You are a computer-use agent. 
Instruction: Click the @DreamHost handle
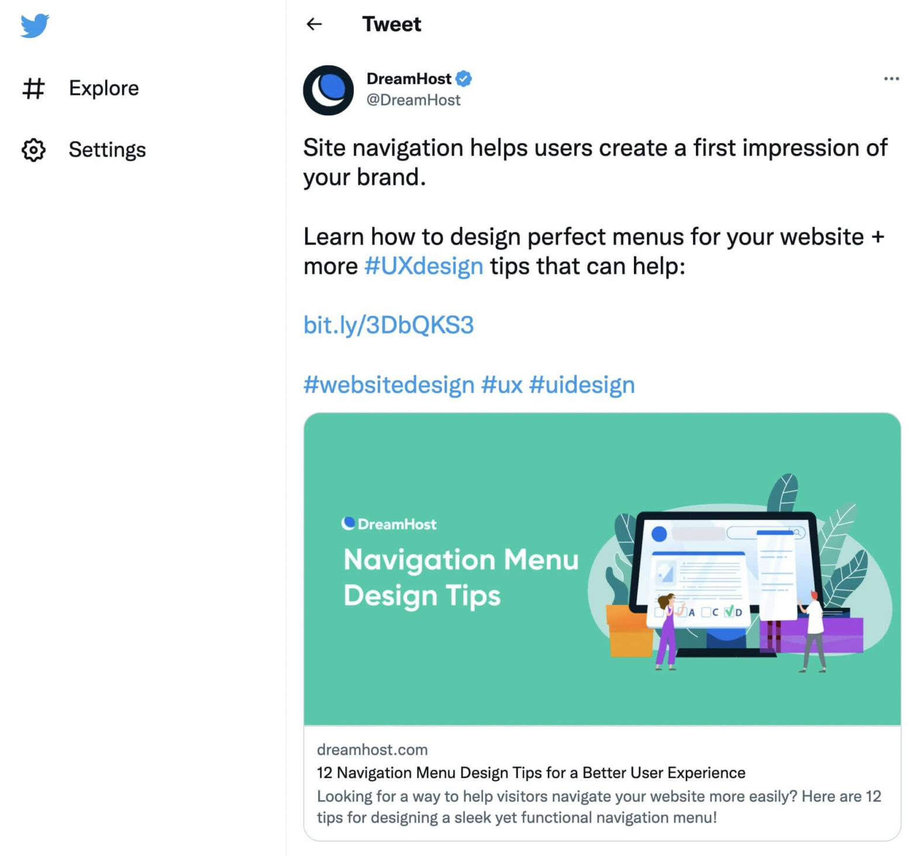pyautogui.click(x=413, y=100)
